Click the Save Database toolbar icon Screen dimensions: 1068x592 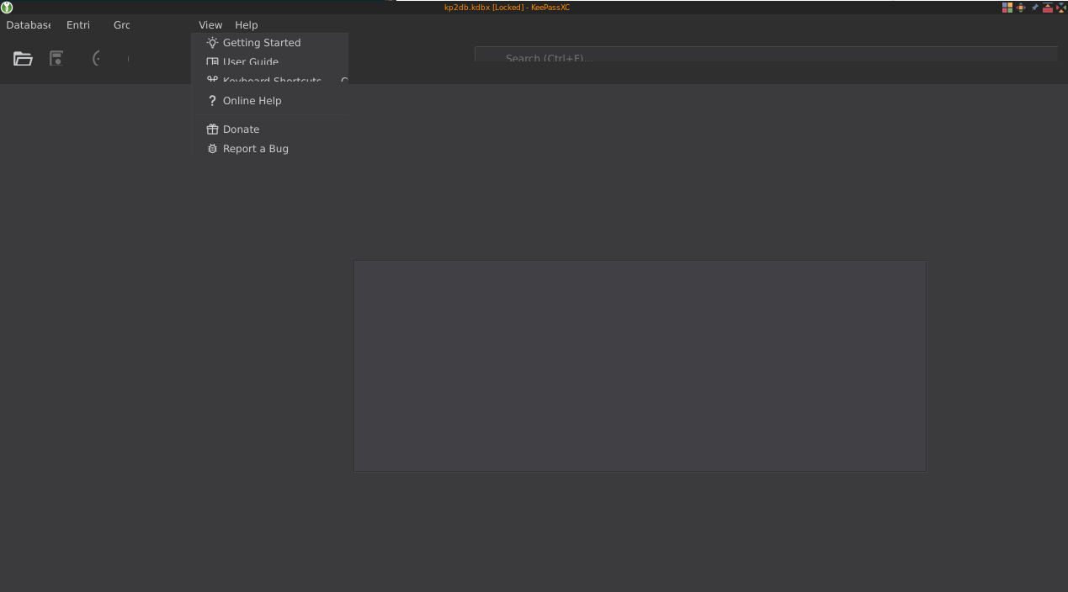click(56, 59)
